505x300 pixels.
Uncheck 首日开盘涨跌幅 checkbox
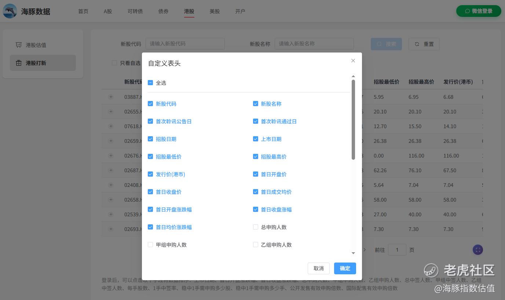(150, 210)
